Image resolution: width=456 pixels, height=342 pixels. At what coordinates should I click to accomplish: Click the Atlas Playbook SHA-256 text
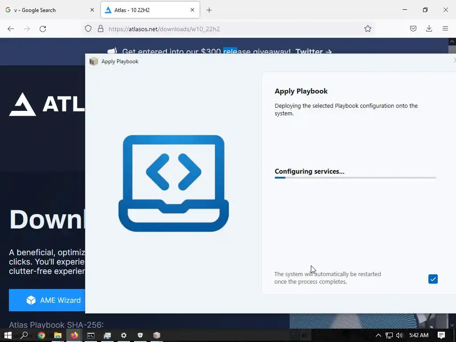tap(56, 325)
